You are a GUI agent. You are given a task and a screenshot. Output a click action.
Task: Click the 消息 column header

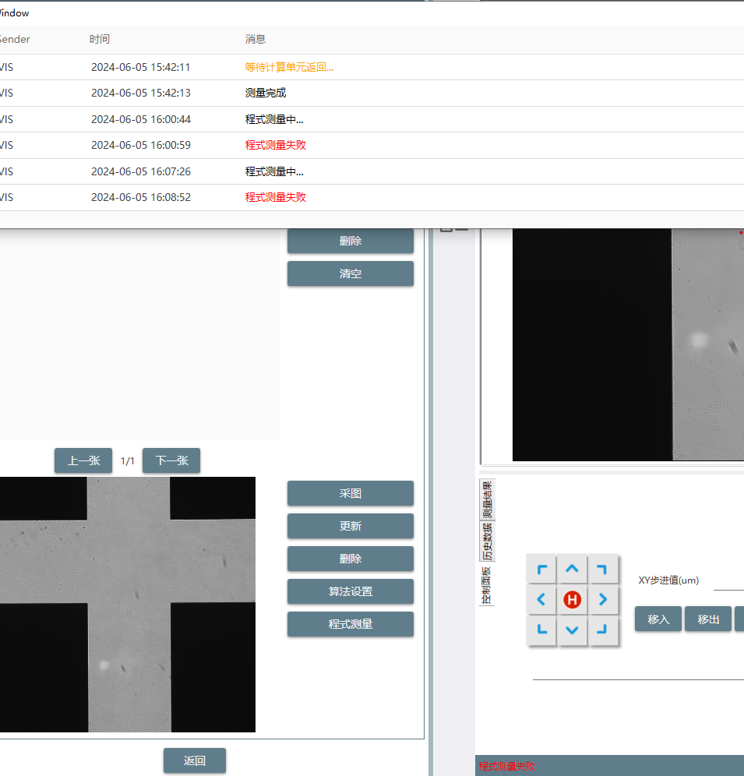coord(256,39)
